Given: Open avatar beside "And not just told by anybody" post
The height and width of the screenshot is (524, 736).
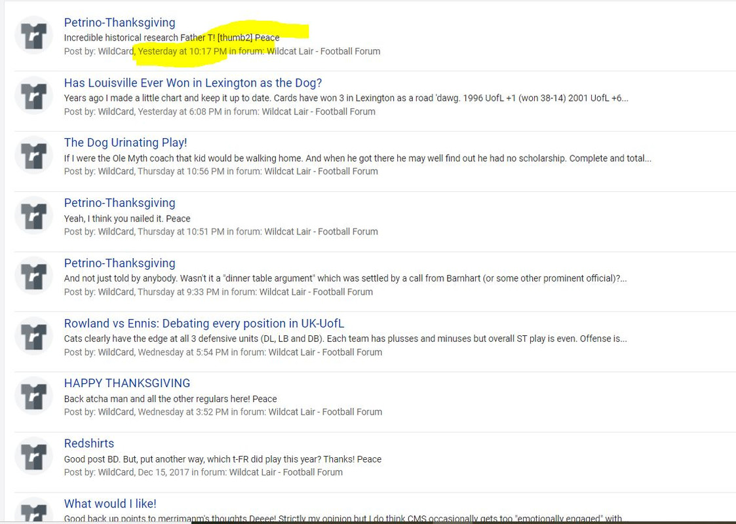Looking at the screenshot, I should 34,275.
